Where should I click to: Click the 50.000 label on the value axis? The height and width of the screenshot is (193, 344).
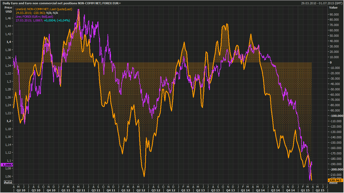click(334, 36)
